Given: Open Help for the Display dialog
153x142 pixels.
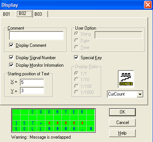Looking at the screenshot, I should click(x=122, y=133).
